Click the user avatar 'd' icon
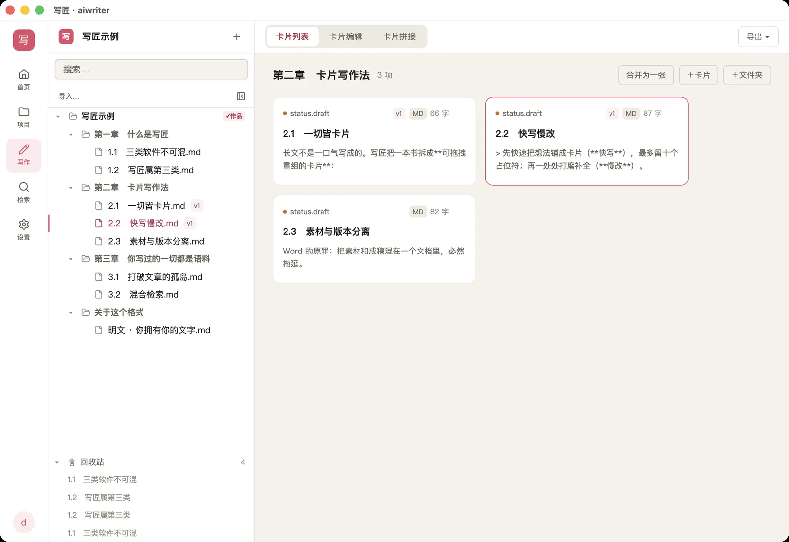The height and width of the screenshot is (542, 789). (x=24, y=522)
